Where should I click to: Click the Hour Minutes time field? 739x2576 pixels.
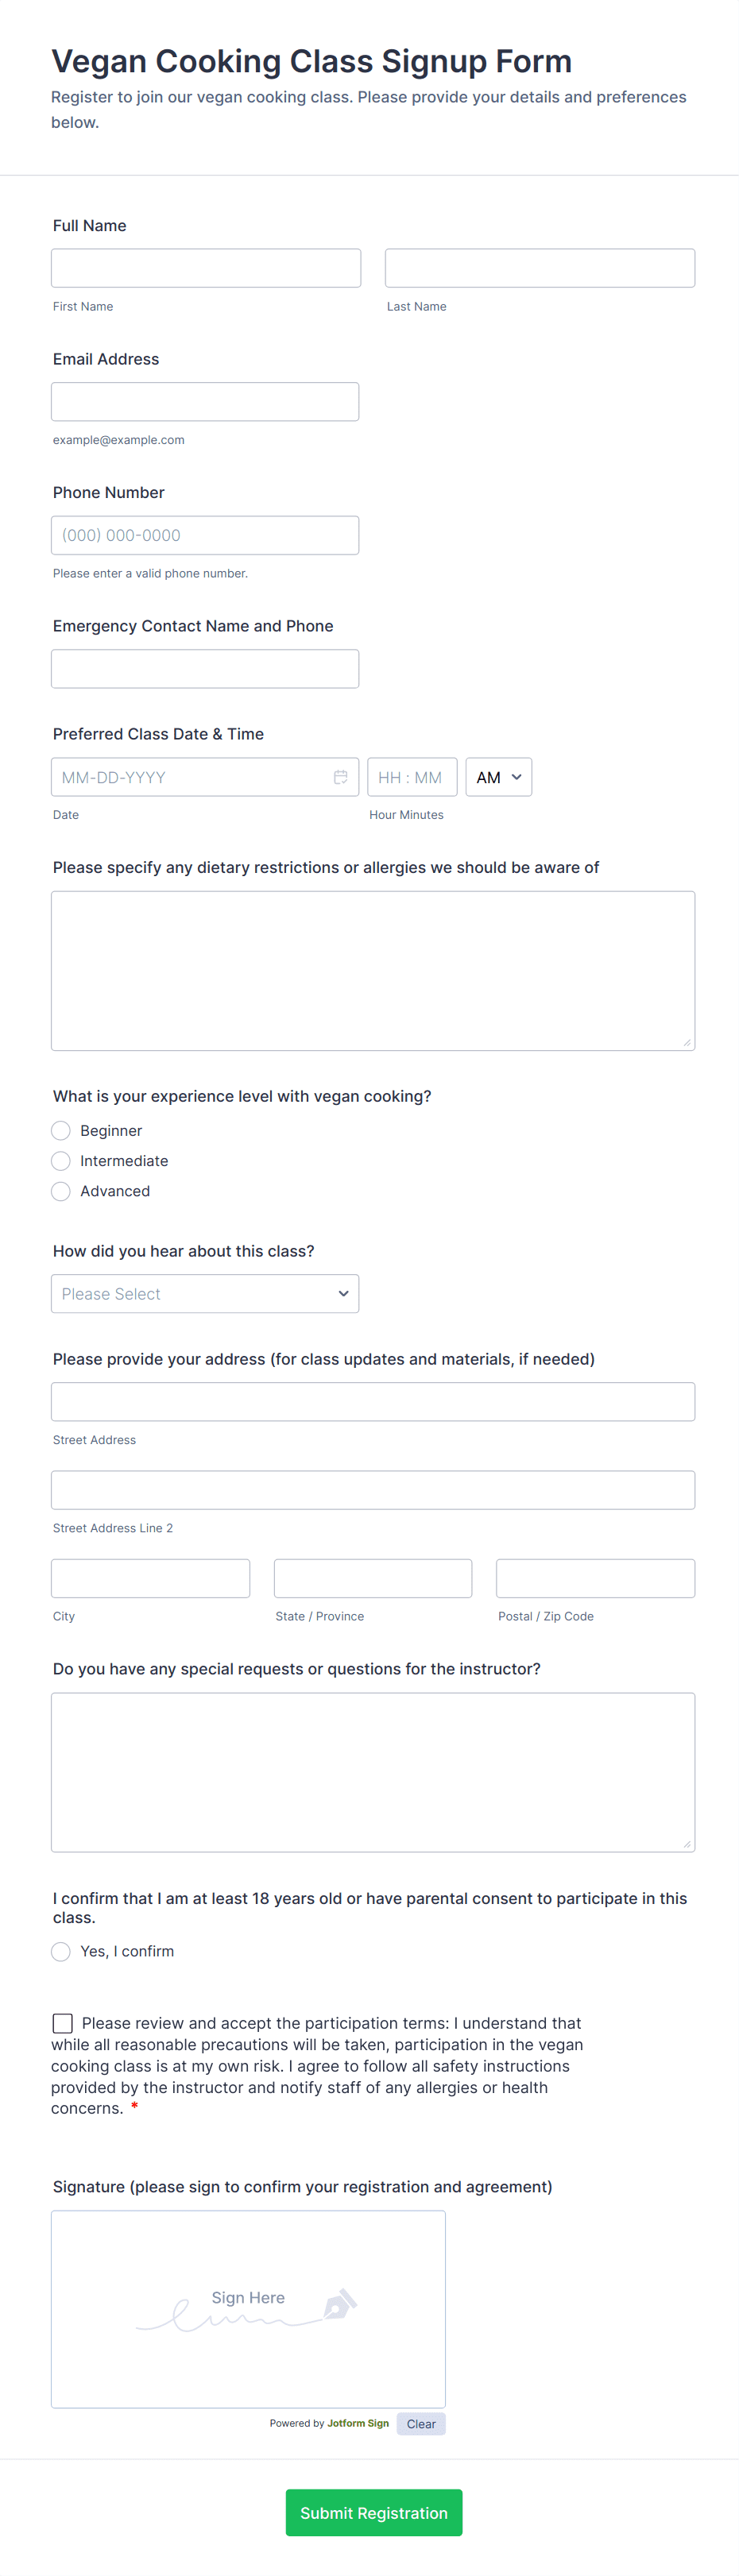click(x=411, y=777)
